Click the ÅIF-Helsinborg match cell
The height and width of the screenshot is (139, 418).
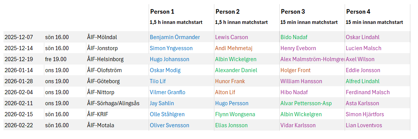click(117, 59)
